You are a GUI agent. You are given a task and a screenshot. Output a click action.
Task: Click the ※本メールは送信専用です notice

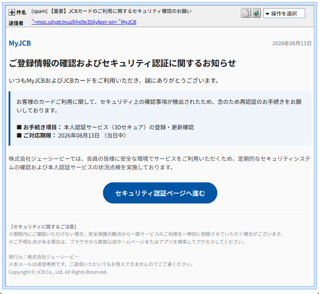coord(101,264)
